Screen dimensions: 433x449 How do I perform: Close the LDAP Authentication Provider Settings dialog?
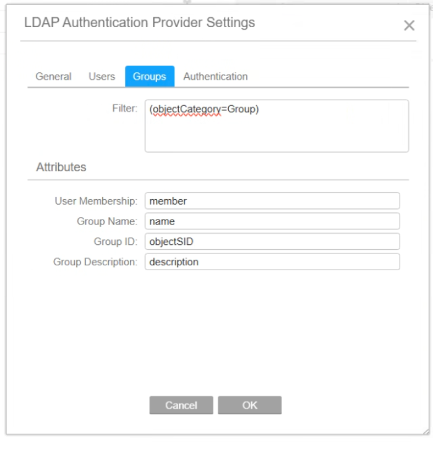pos(409,25)
